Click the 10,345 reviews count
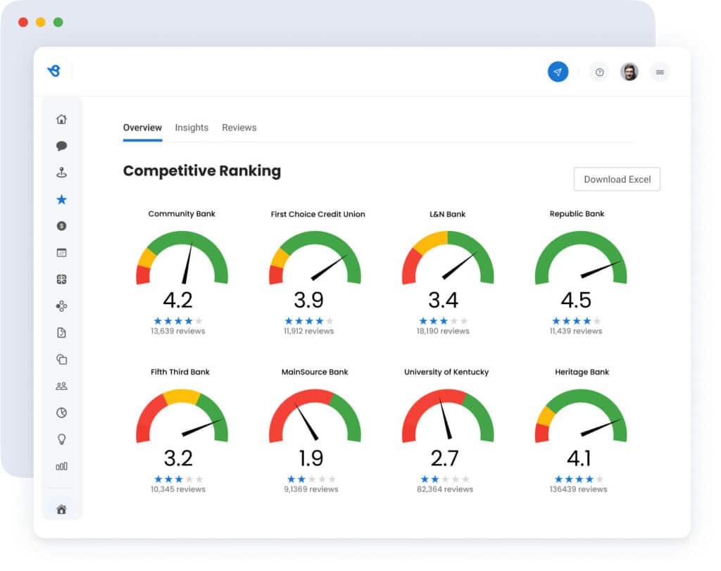This screenshot has height=571, width=721. (x=178, y=489)
